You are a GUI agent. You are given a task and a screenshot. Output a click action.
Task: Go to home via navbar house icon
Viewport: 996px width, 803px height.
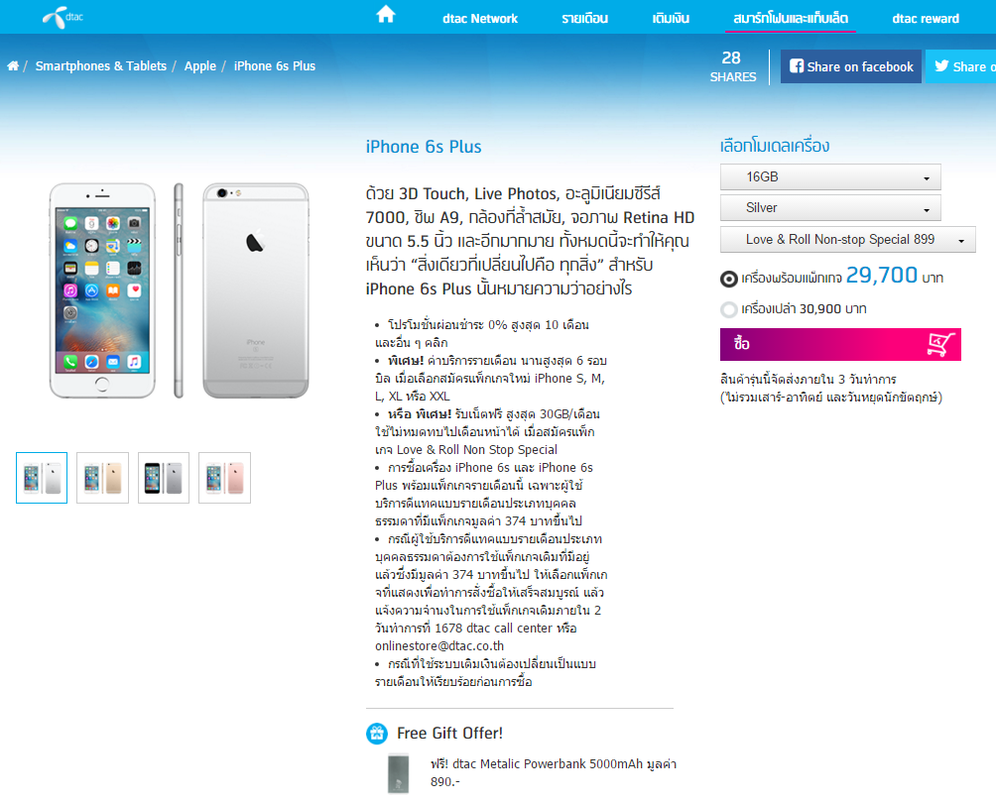tap(386, 14)
